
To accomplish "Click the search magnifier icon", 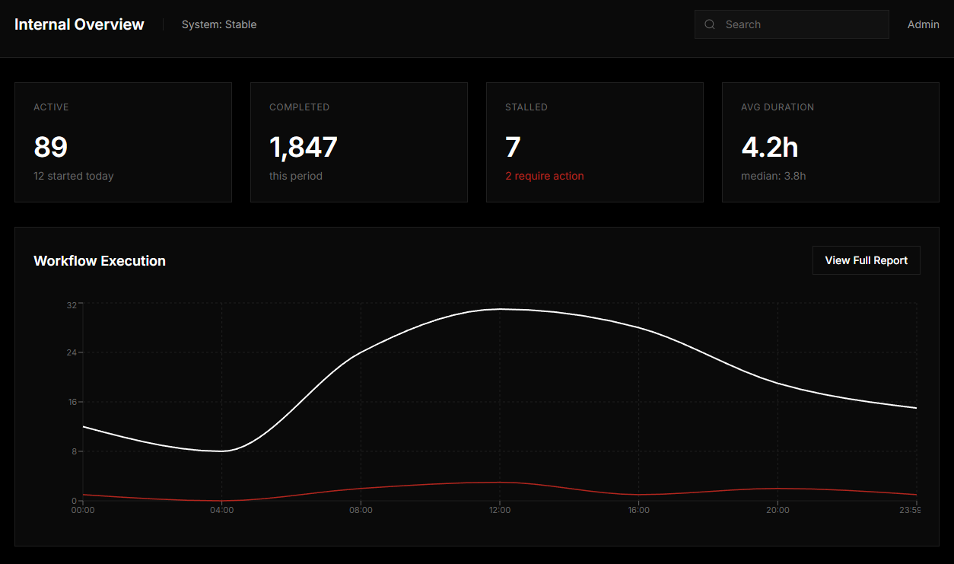I will click(x=710, y=24).
